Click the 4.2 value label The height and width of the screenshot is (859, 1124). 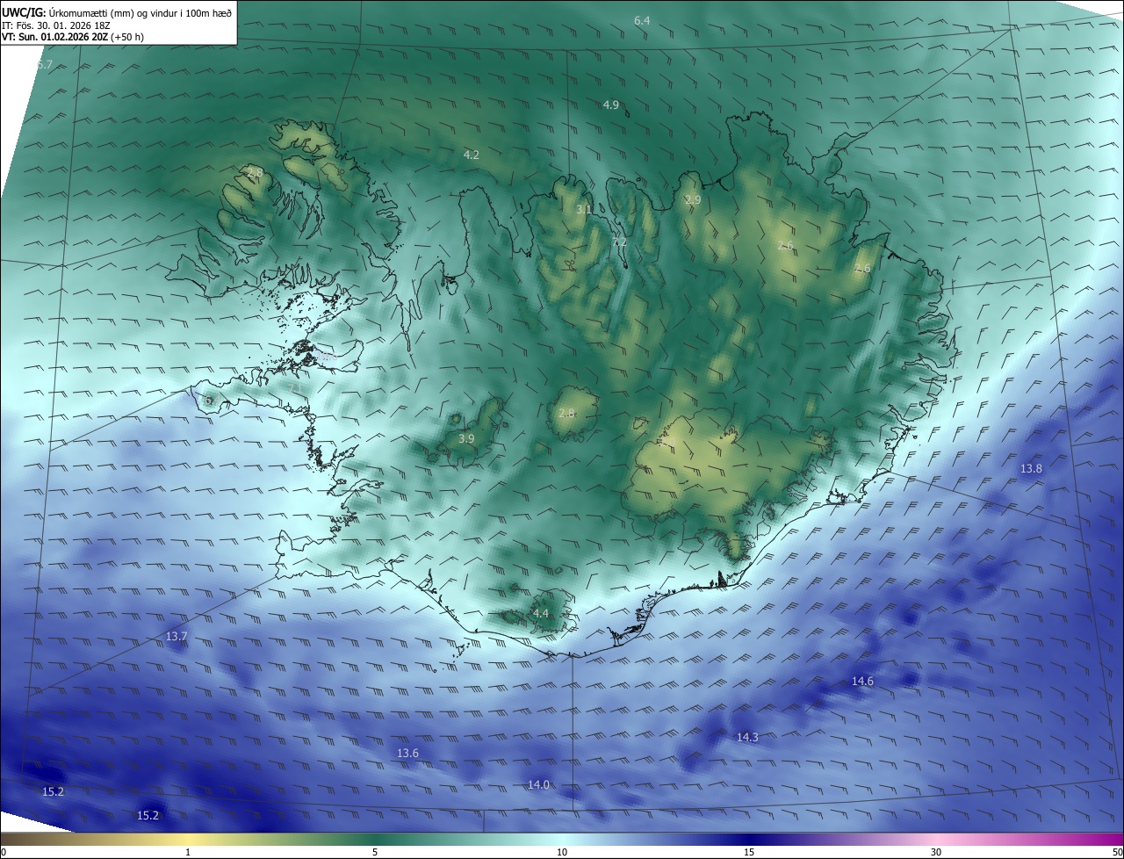point(472,155)
